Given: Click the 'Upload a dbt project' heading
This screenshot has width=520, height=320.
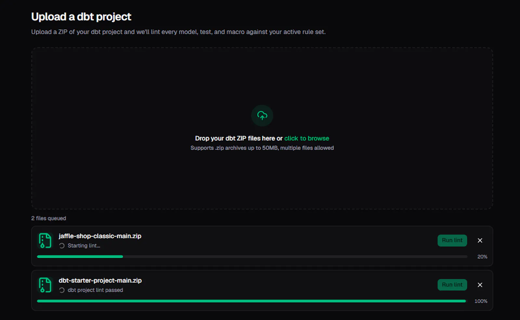Looking at the screenshot, I should (x=81, y=17).
